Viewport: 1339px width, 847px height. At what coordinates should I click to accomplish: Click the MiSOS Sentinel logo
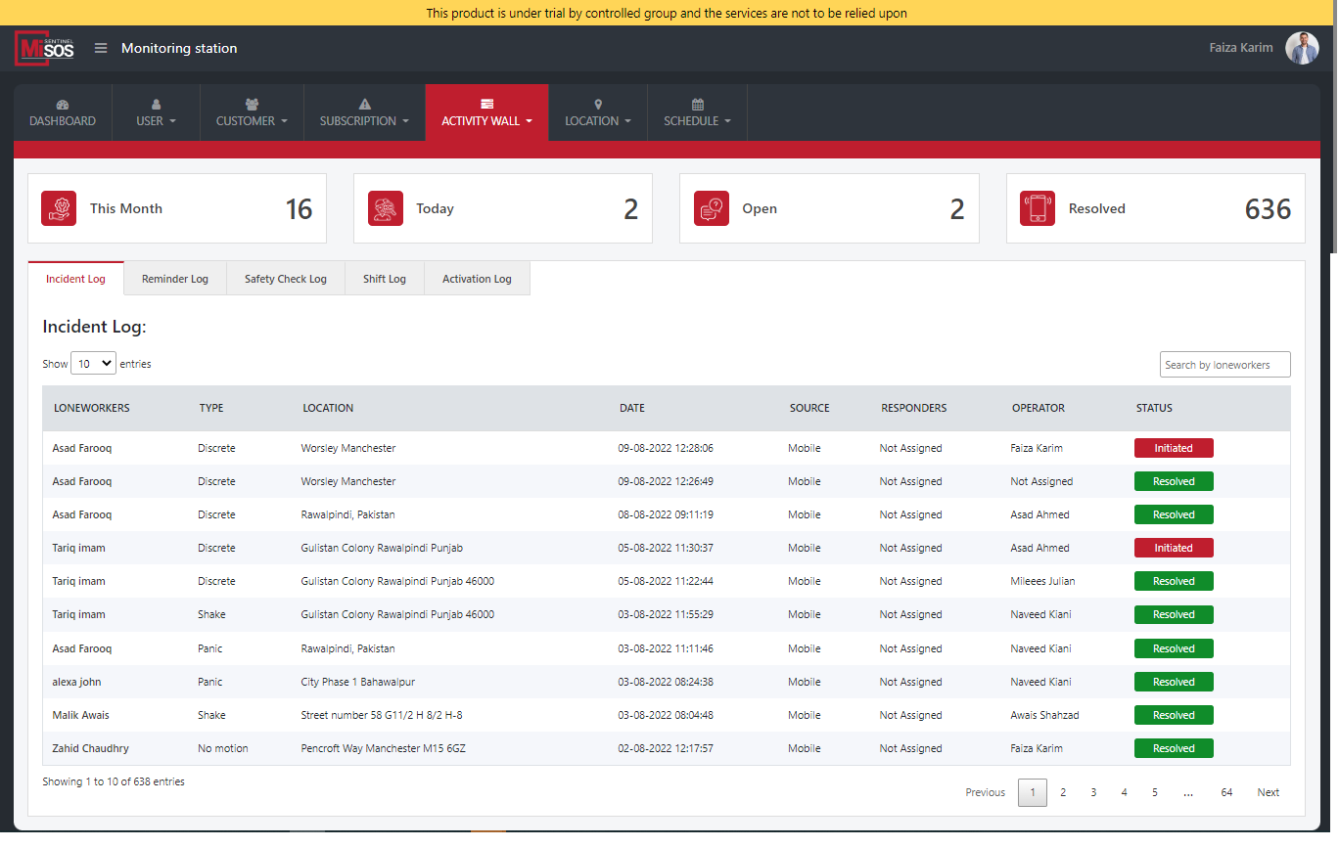click(x=45, y=48)
